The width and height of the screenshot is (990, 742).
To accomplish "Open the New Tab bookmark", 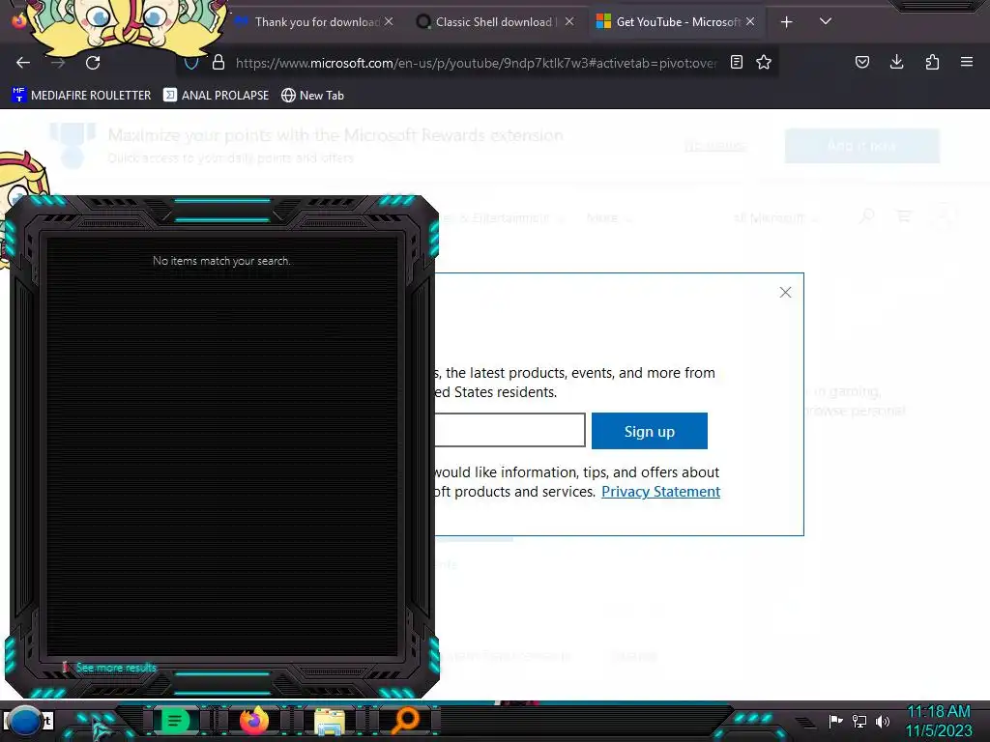I will 312,96.
